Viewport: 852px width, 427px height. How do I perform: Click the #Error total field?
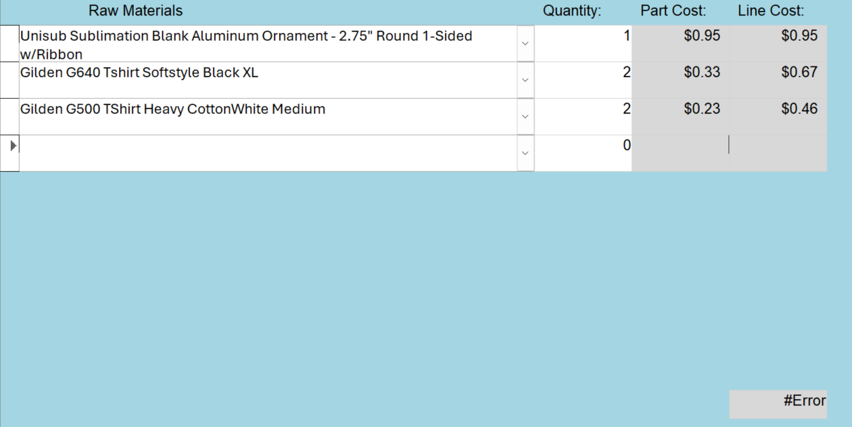[778, 404]
